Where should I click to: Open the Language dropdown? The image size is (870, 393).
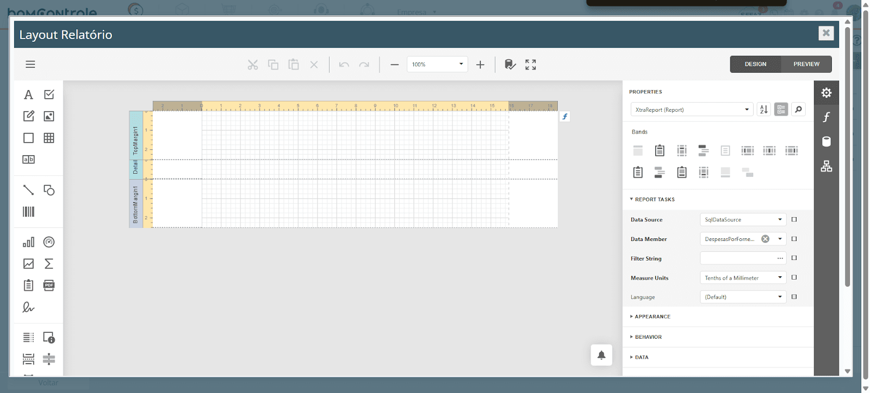pos(743,297)
